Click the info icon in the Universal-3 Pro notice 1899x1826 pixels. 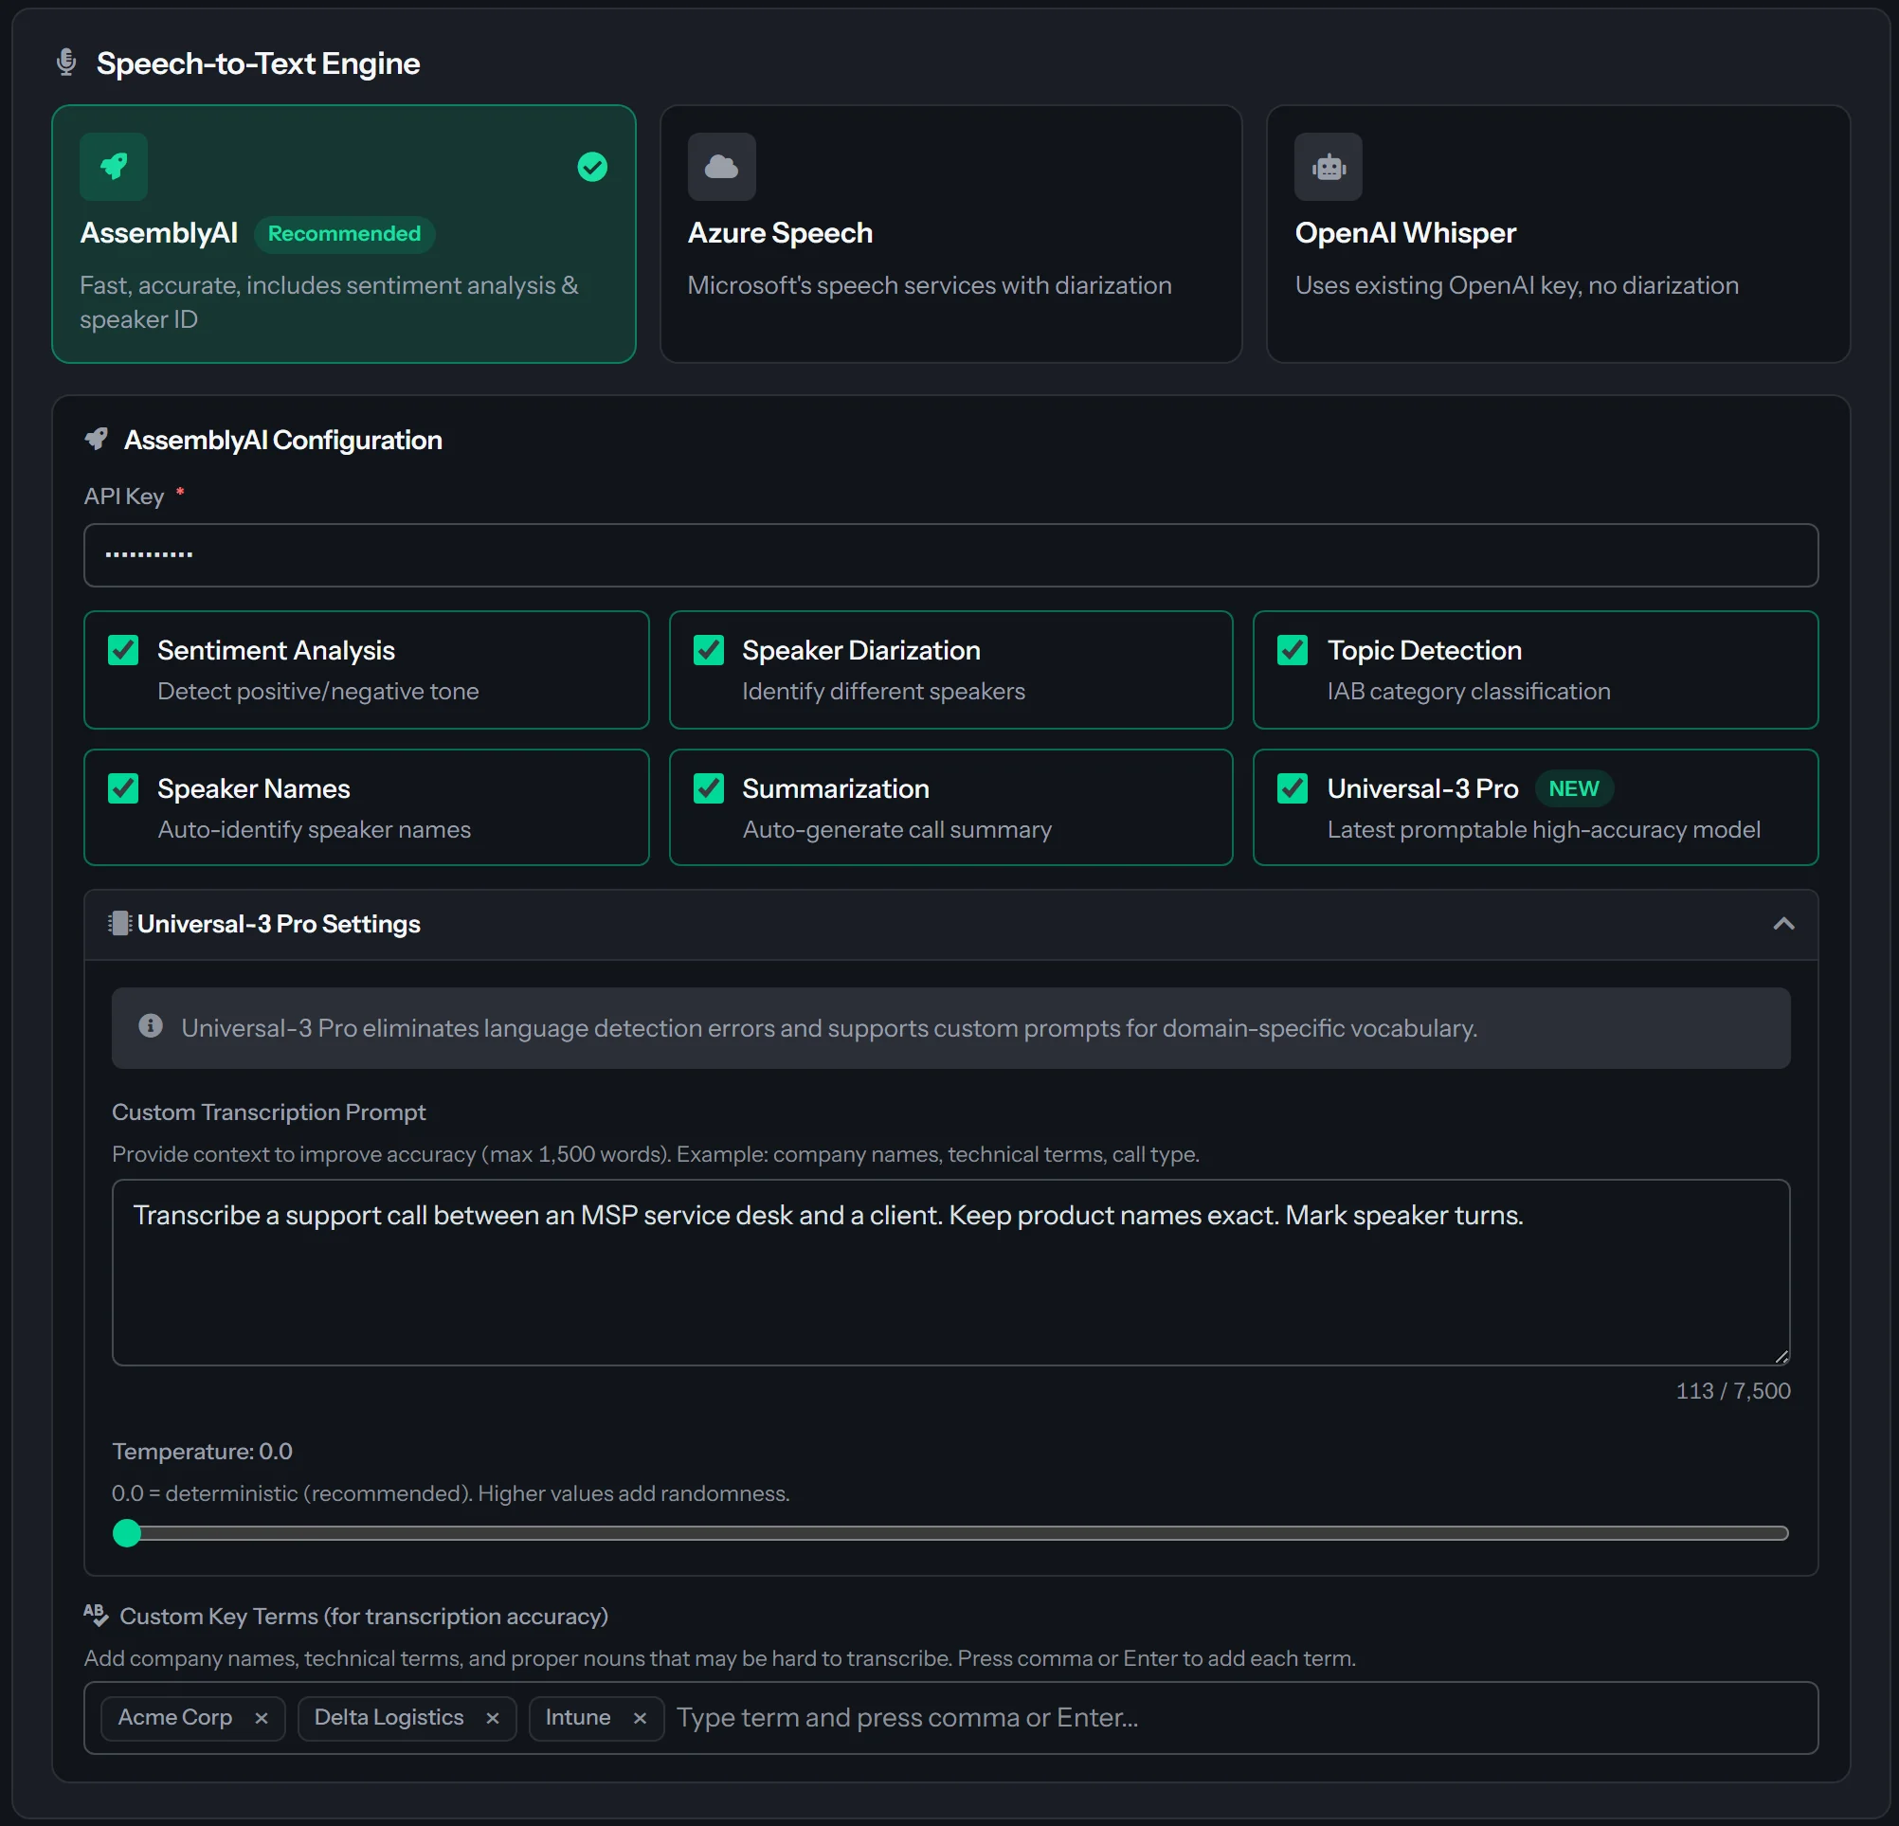[150, 1026]
